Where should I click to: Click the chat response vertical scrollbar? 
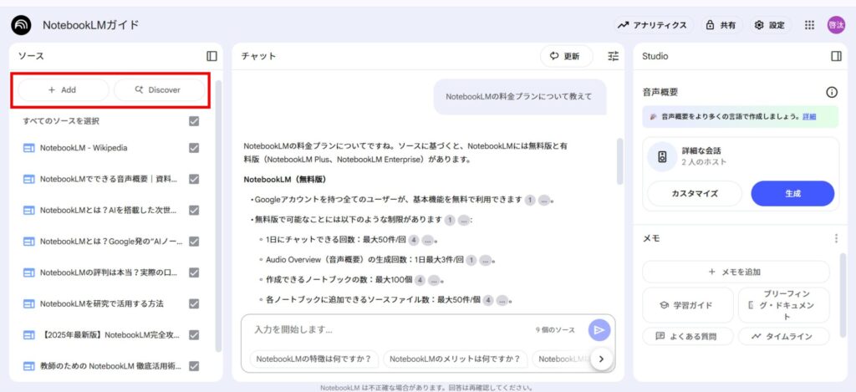pyautogui.click(x=619, y=161)
